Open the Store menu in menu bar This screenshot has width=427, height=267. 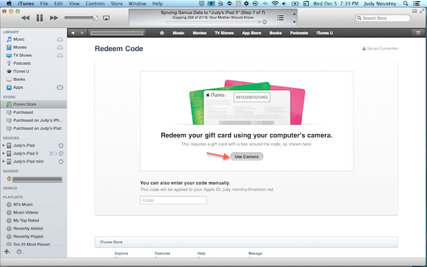click(117, 3)
